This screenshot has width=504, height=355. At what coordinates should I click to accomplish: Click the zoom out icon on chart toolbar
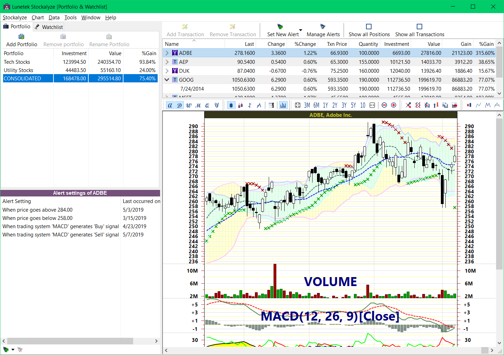click(384, 105)
